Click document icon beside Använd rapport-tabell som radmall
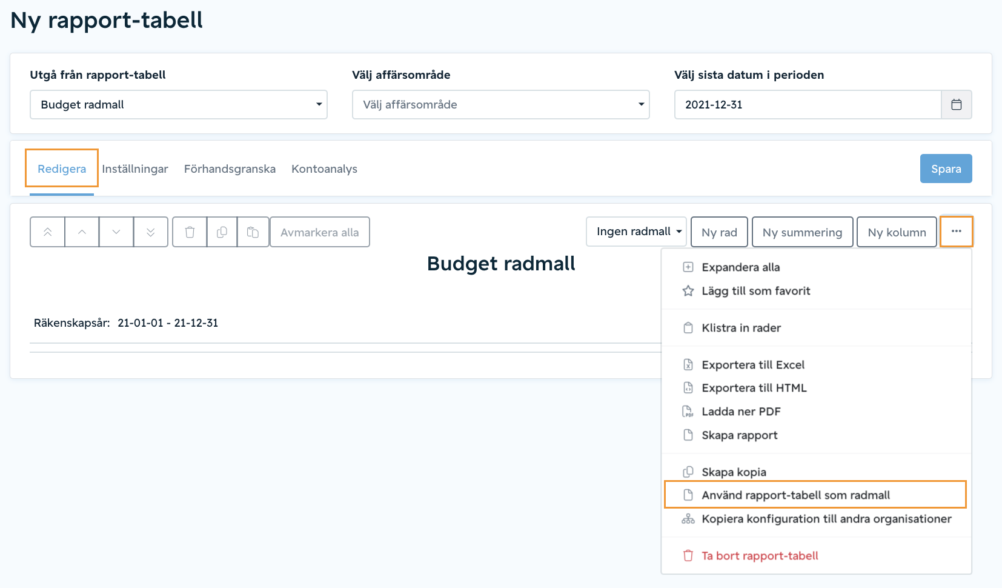The width and height of the screenshot is (1002, 588). pos(688,495)
